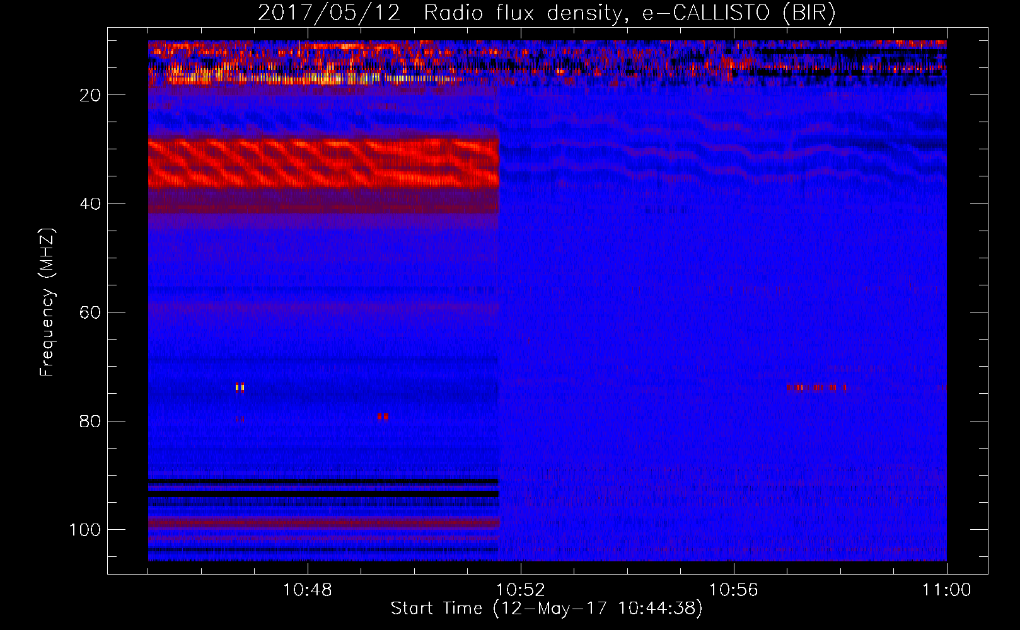Click the 10:48 time tick label
Screen dimensions: 1020x630
click(308, 590)
